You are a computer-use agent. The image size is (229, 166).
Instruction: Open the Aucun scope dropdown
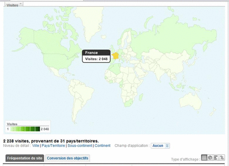click(x=160, y=145)
